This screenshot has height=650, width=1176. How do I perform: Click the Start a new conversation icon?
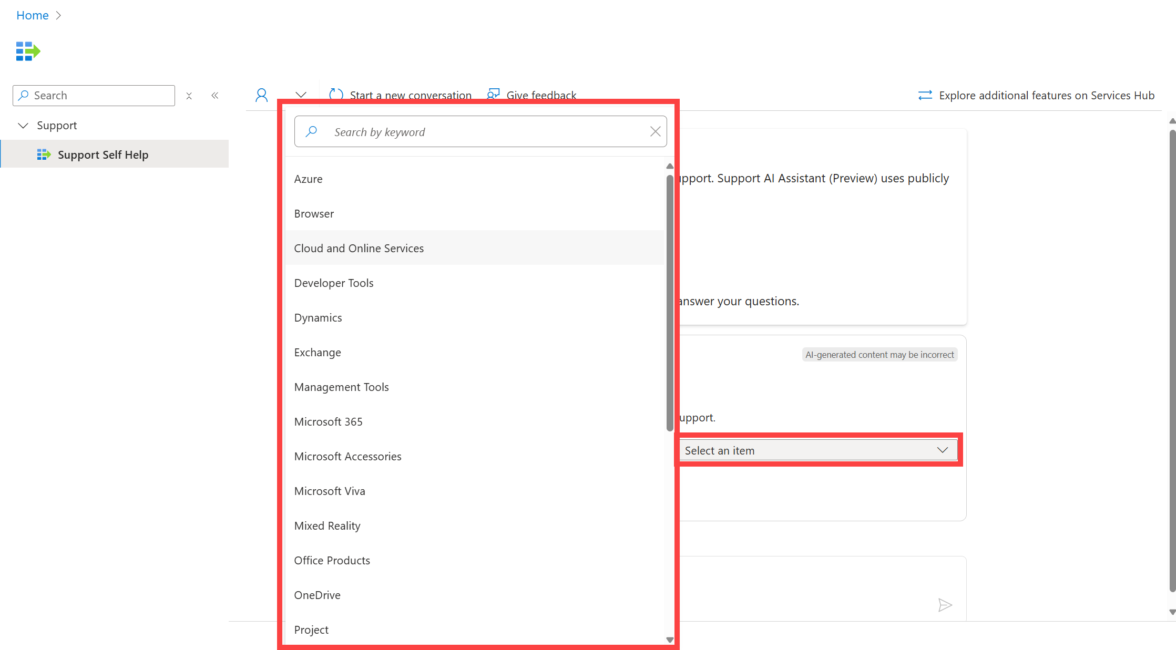coord(335,95)
